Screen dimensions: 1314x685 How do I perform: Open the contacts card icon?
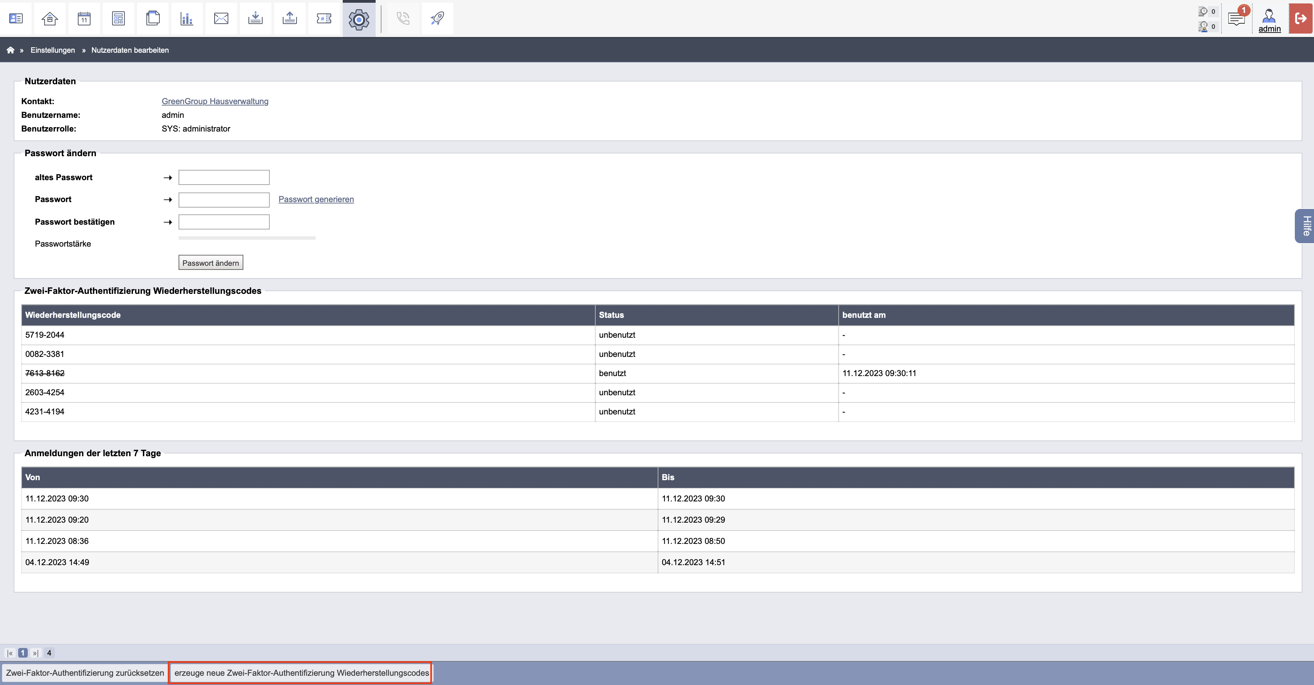pos(16,19)
